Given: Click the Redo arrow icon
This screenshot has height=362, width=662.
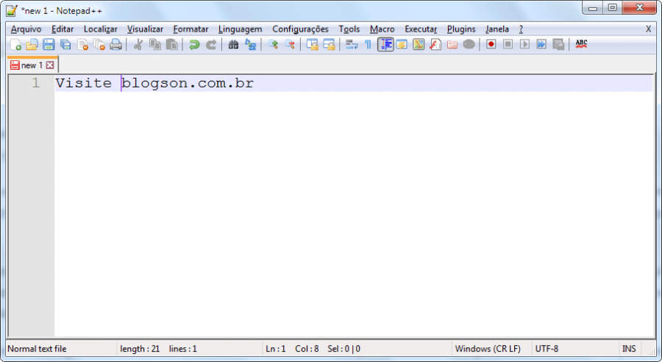Looking at the screenshot, I should 211,44.
